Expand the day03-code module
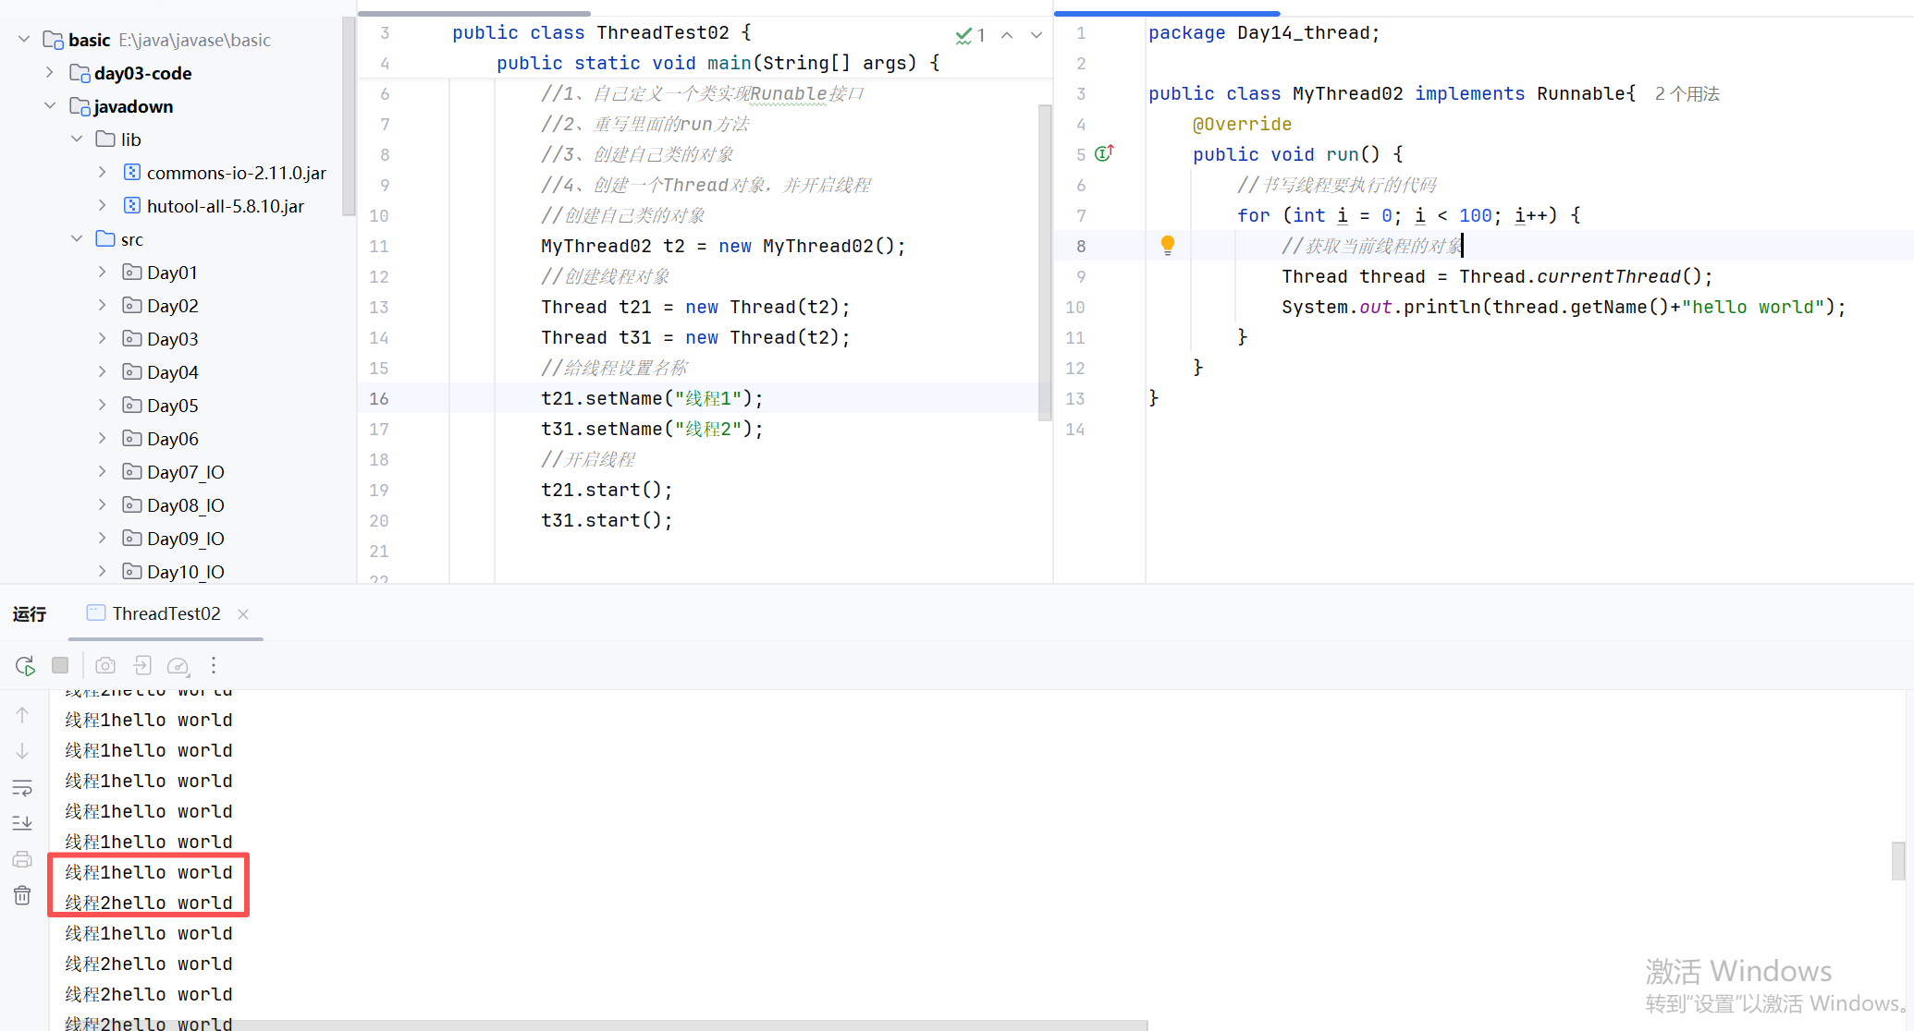 click(x=50, y=72)
